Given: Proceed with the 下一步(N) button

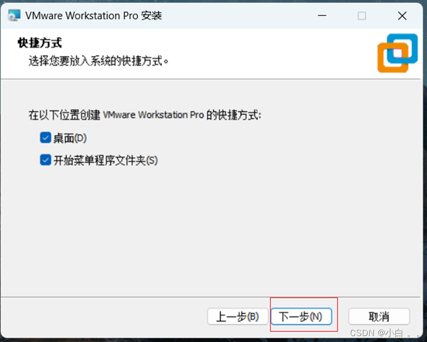Looking at the screenshot, I should [301, 316].
